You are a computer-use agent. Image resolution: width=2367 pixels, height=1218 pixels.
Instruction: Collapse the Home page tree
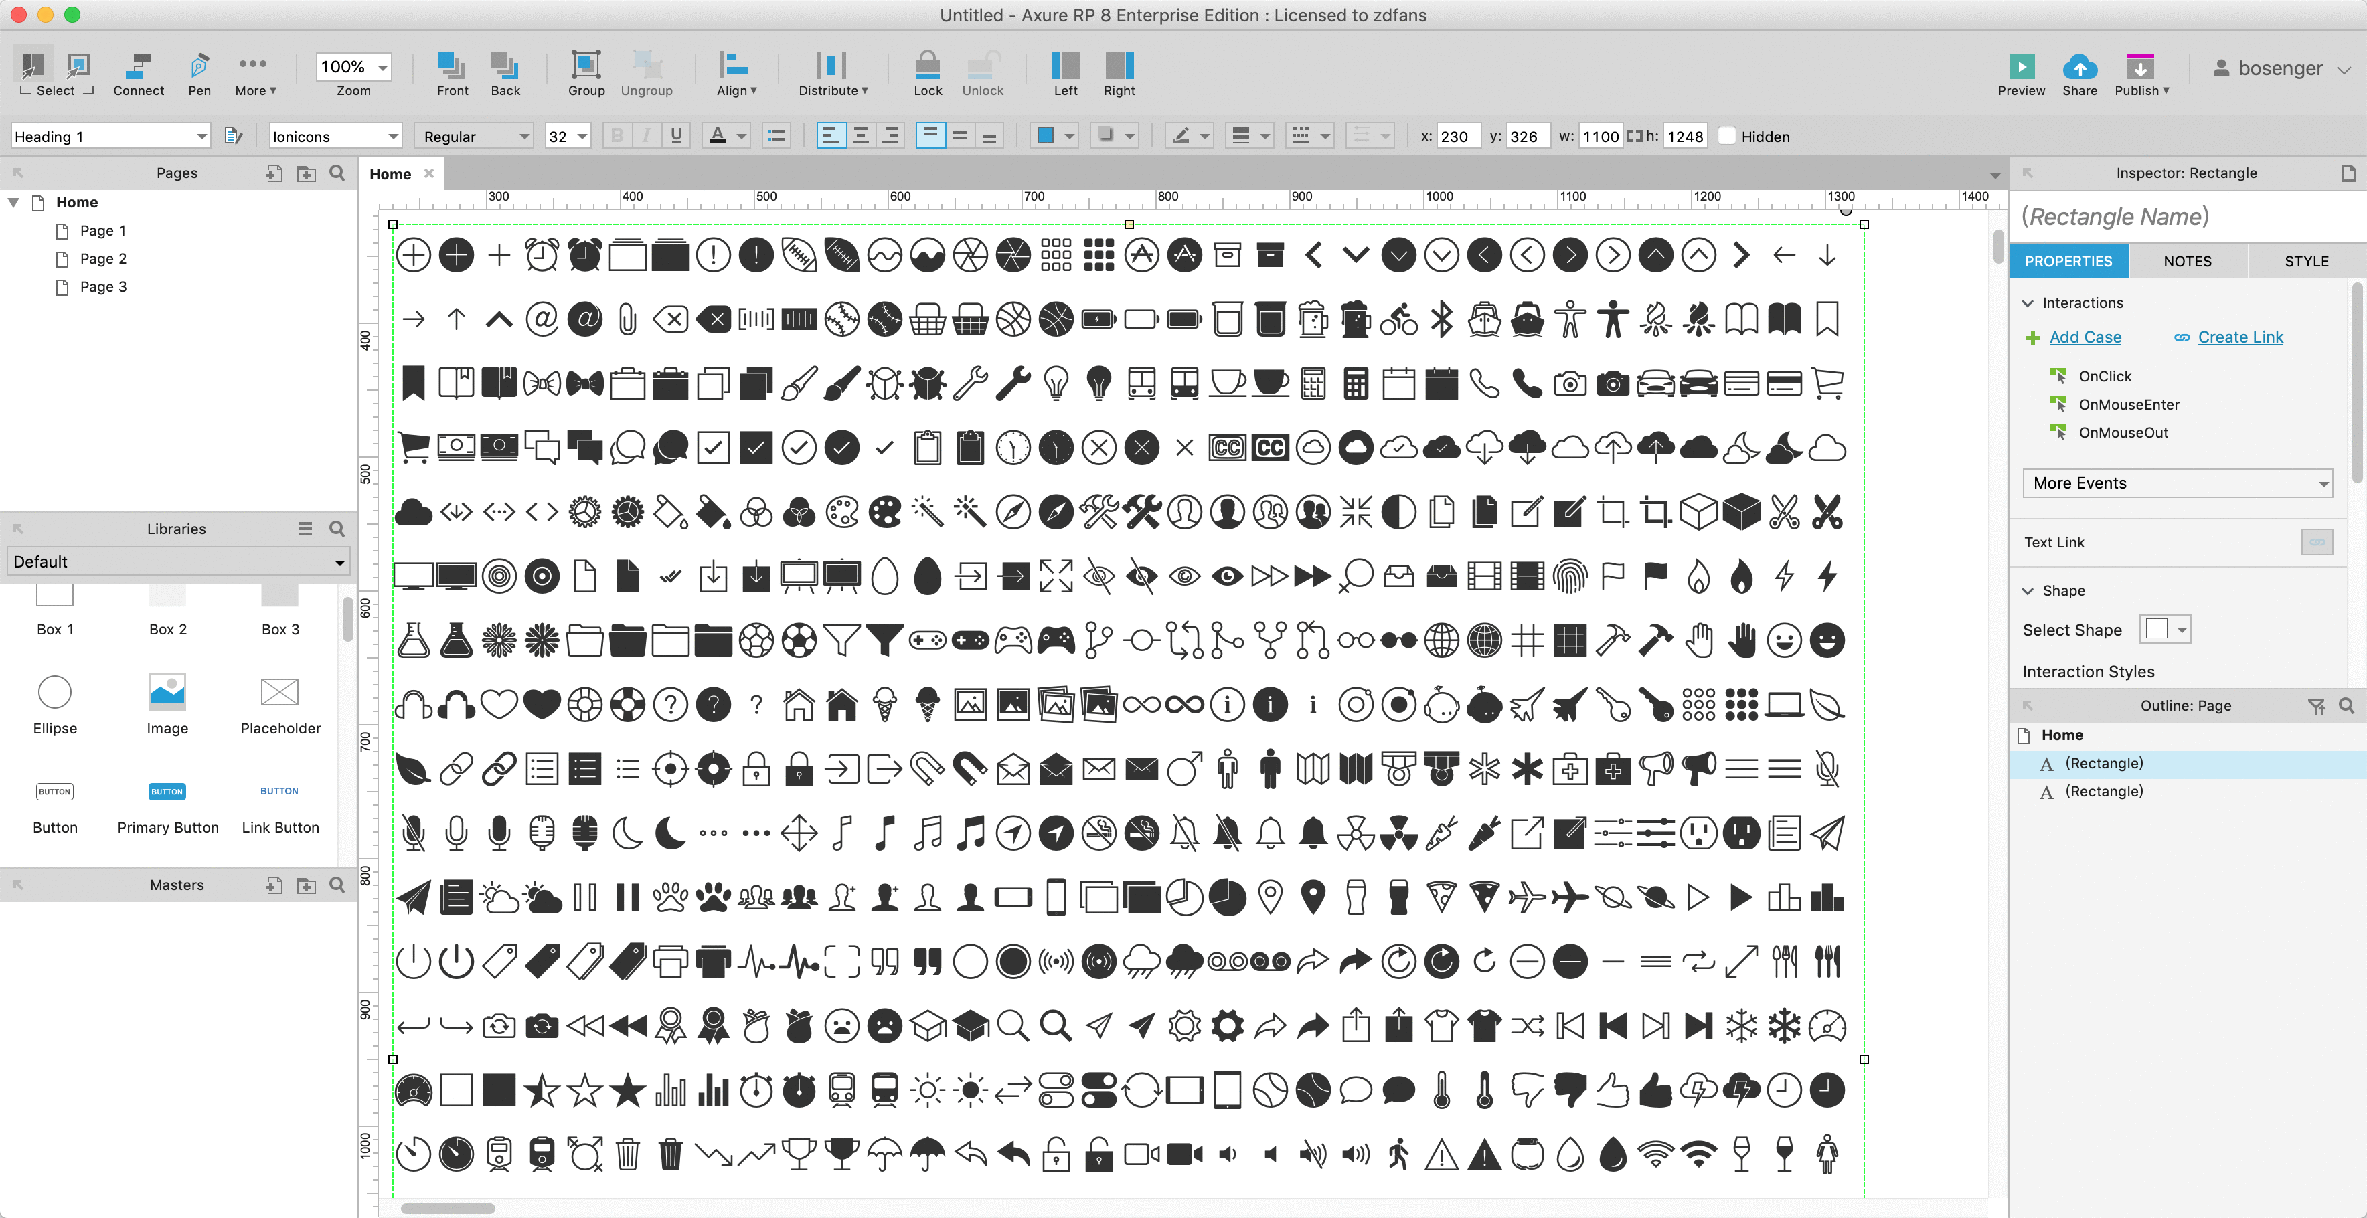coord(14,202)
